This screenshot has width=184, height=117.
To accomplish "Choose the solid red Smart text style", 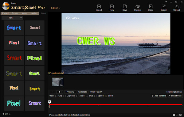I will click(x=14, y=58).
